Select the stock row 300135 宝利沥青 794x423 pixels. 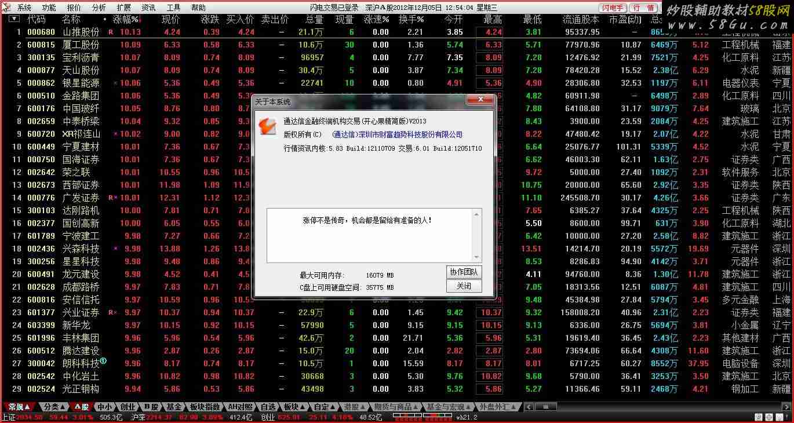coord(397,57)
